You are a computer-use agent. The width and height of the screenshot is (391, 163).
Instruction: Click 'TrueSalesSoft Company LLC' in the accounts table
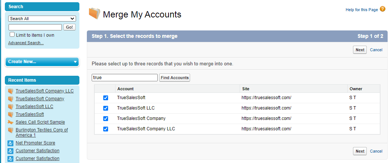tap(146, 129)
